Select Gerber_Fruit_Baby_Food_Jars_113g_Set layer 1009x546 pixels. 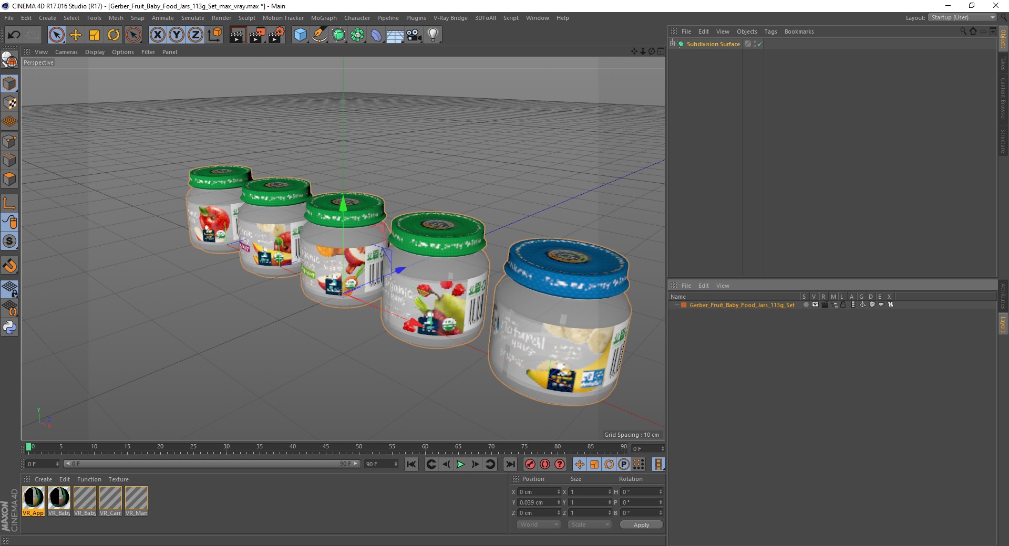click(742, 305)
